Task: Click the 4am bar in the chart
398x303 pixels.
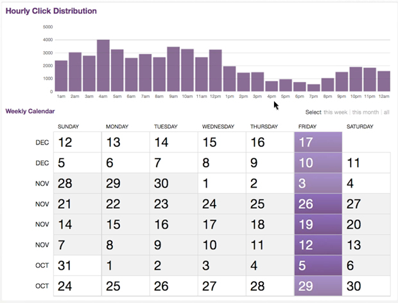Action: 103,65
